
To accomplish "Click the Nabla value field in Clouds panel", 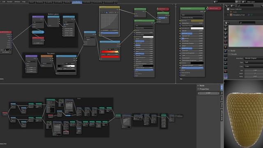I will [x=254, y=76].
